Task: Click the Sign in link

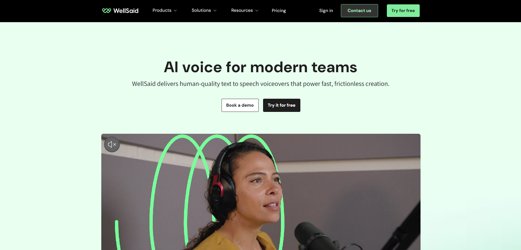Action: pyautogui.click(x=326, y=11)
